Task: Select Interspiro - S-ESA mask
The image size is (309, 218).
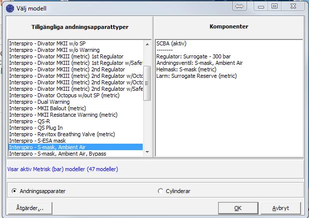Action: pyautogui.click(x=76, y=141)
